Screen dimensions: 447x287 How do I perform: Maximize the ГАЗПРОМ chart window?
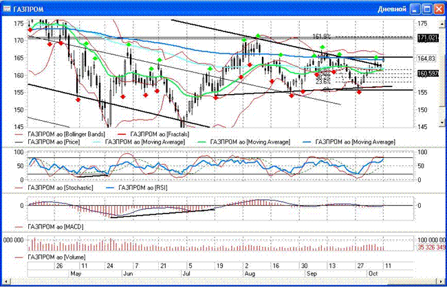[x=427, y=10]
